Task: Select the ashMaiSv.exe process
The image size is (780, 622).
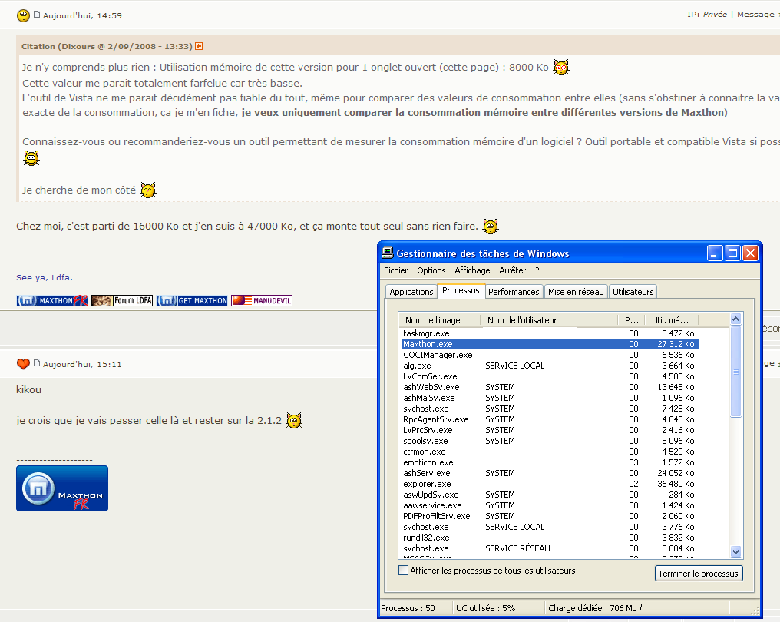Action: 550,398
